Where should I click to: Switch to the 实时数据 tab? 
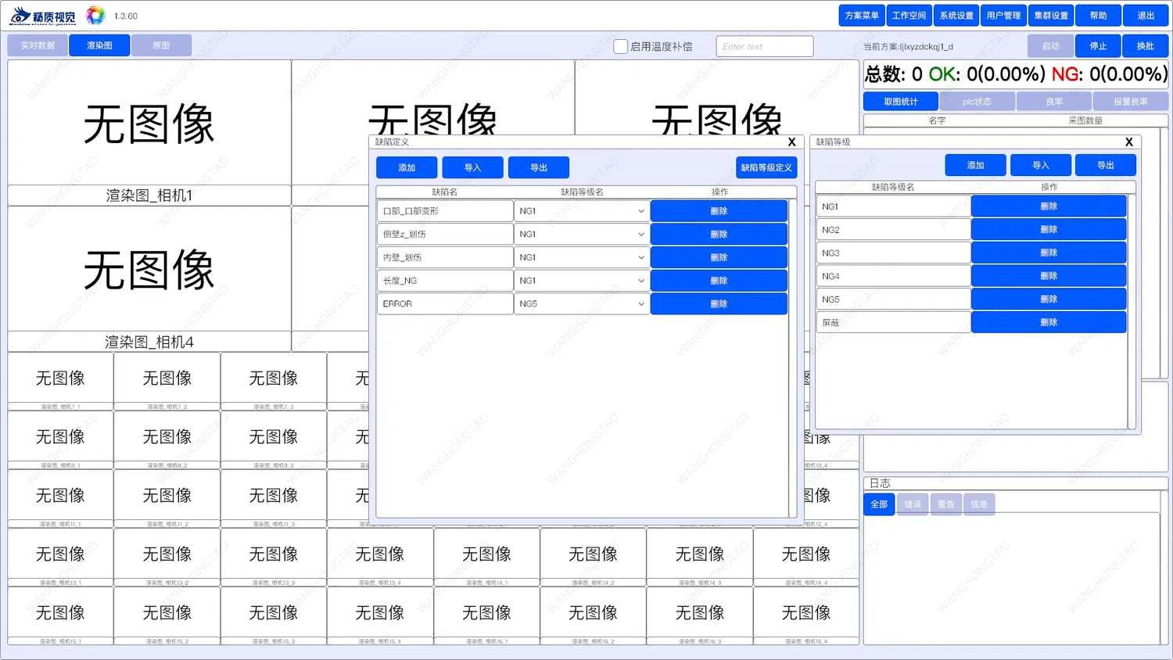38,45
